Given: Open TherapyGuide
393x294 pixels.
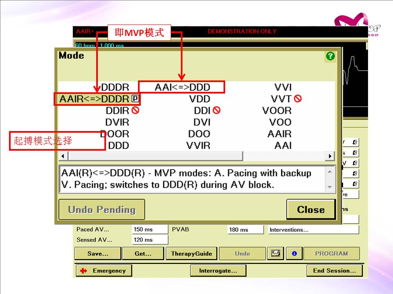Looking at the screenshot, I should pyautogui.click(x=192, y=254).
